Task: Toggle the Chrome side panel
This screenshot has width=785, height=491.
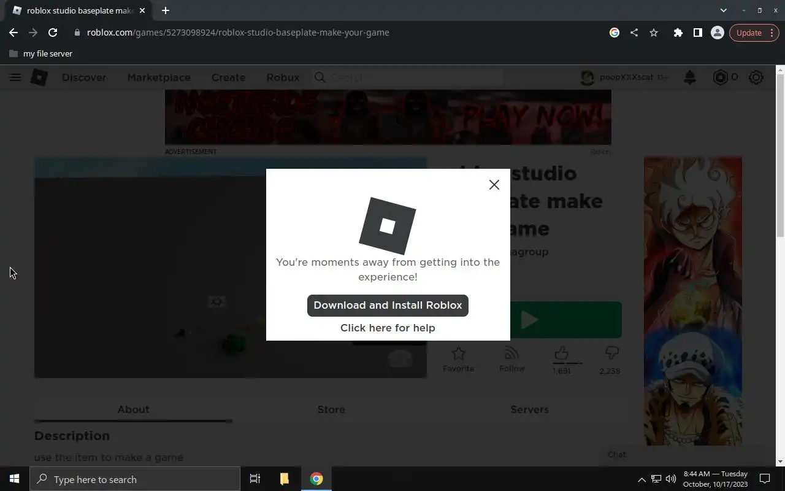Action: [x=697, y=33]
